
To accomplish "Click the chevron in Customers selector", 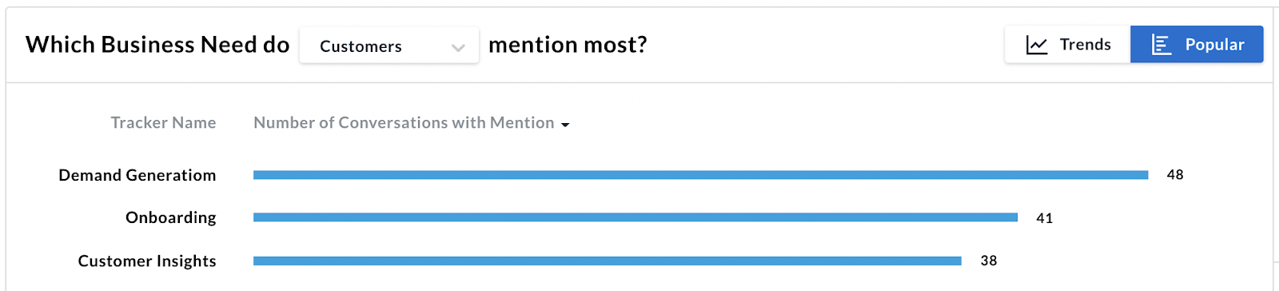I will pyautogui.click(x=458, y=48).
